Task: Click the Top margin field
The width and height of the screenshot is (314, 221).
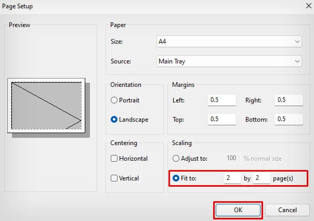Action: point(222,120)
